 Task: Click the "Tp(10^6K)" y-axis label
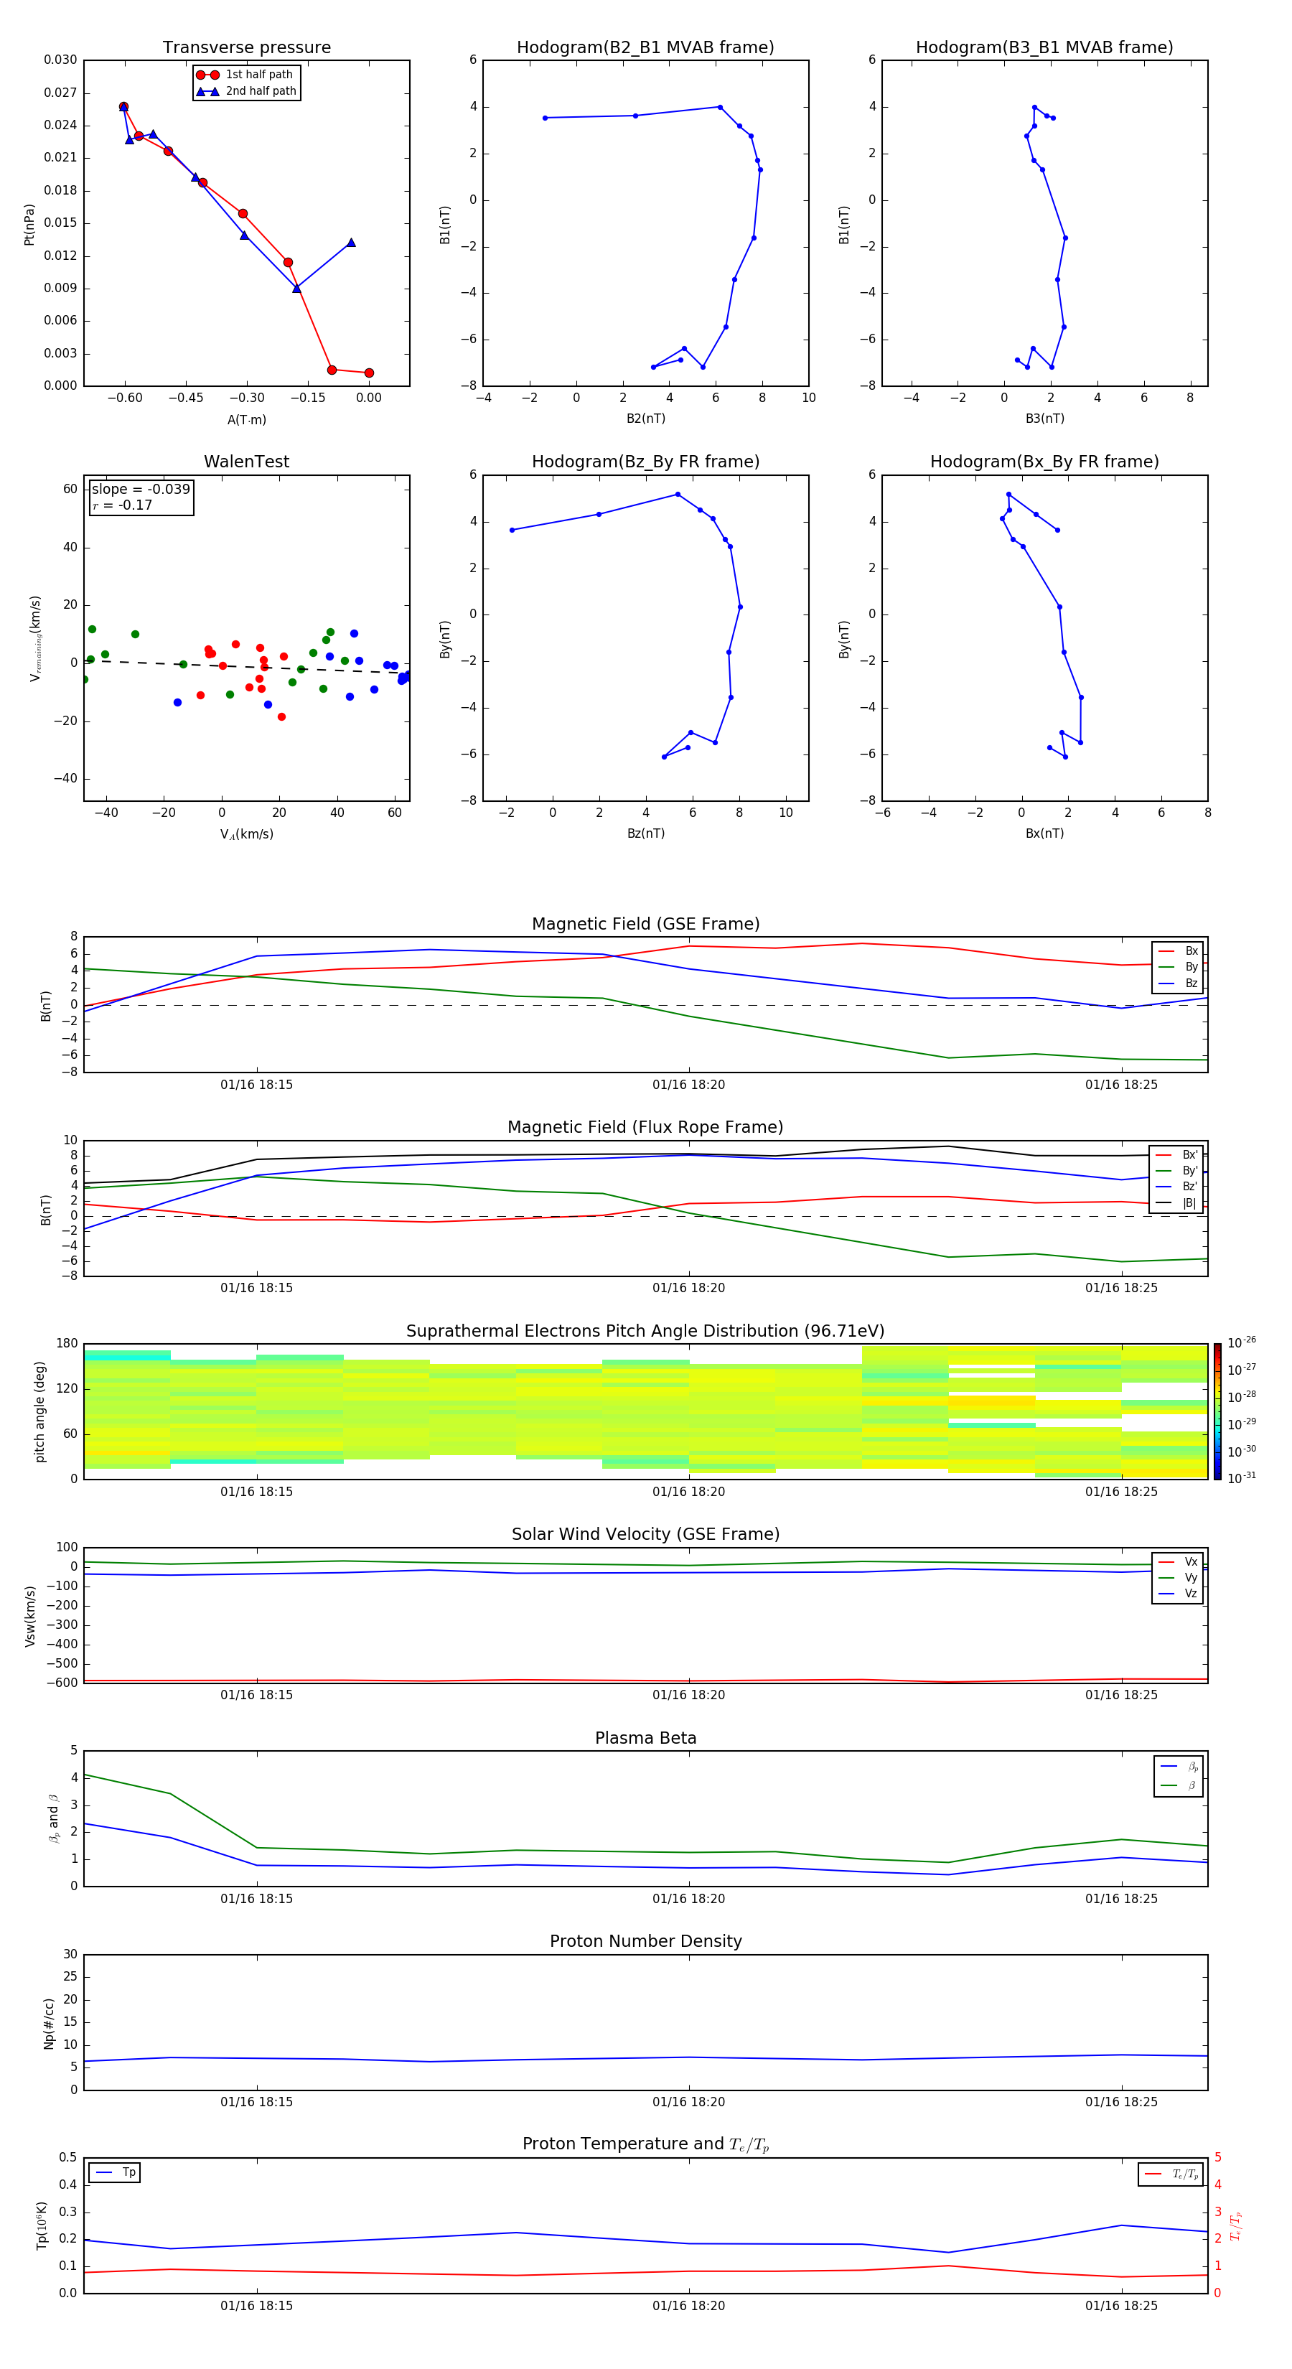(42, 2225)
